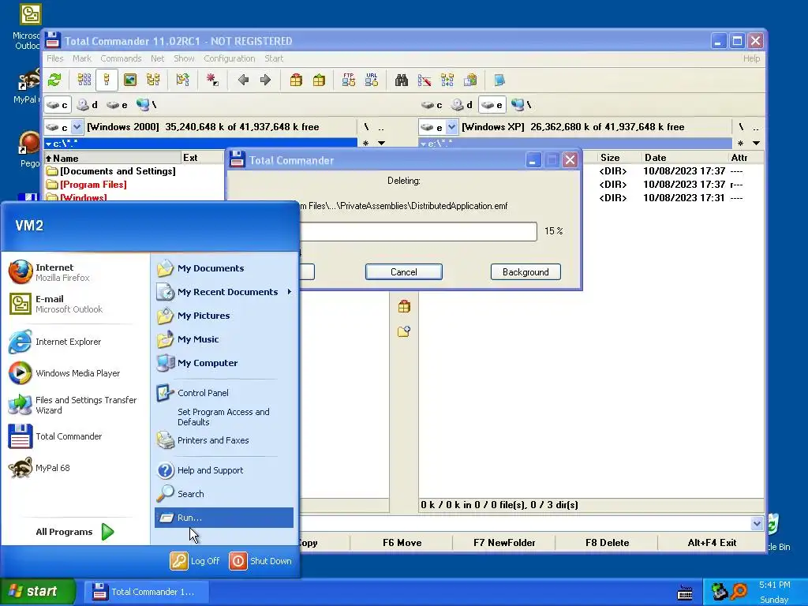
Task: Open file search binoculars icon
Action: click(402, 80)
